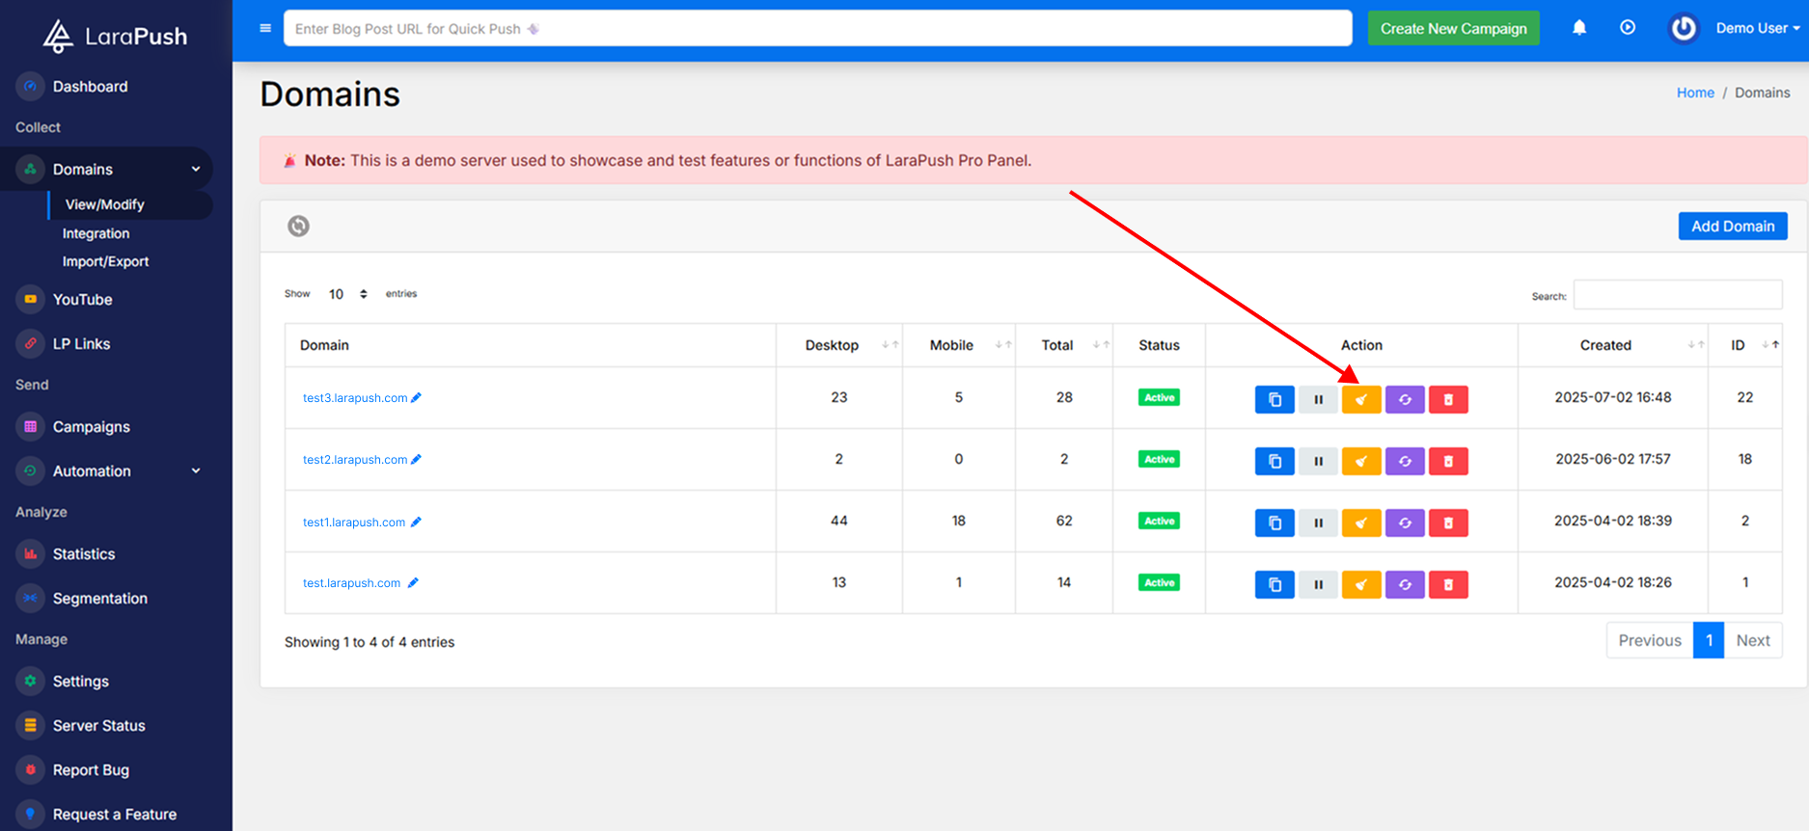Sort the table by Desktop column
1809x831 pixels.
pyautogui.click(x=839, y=345)
